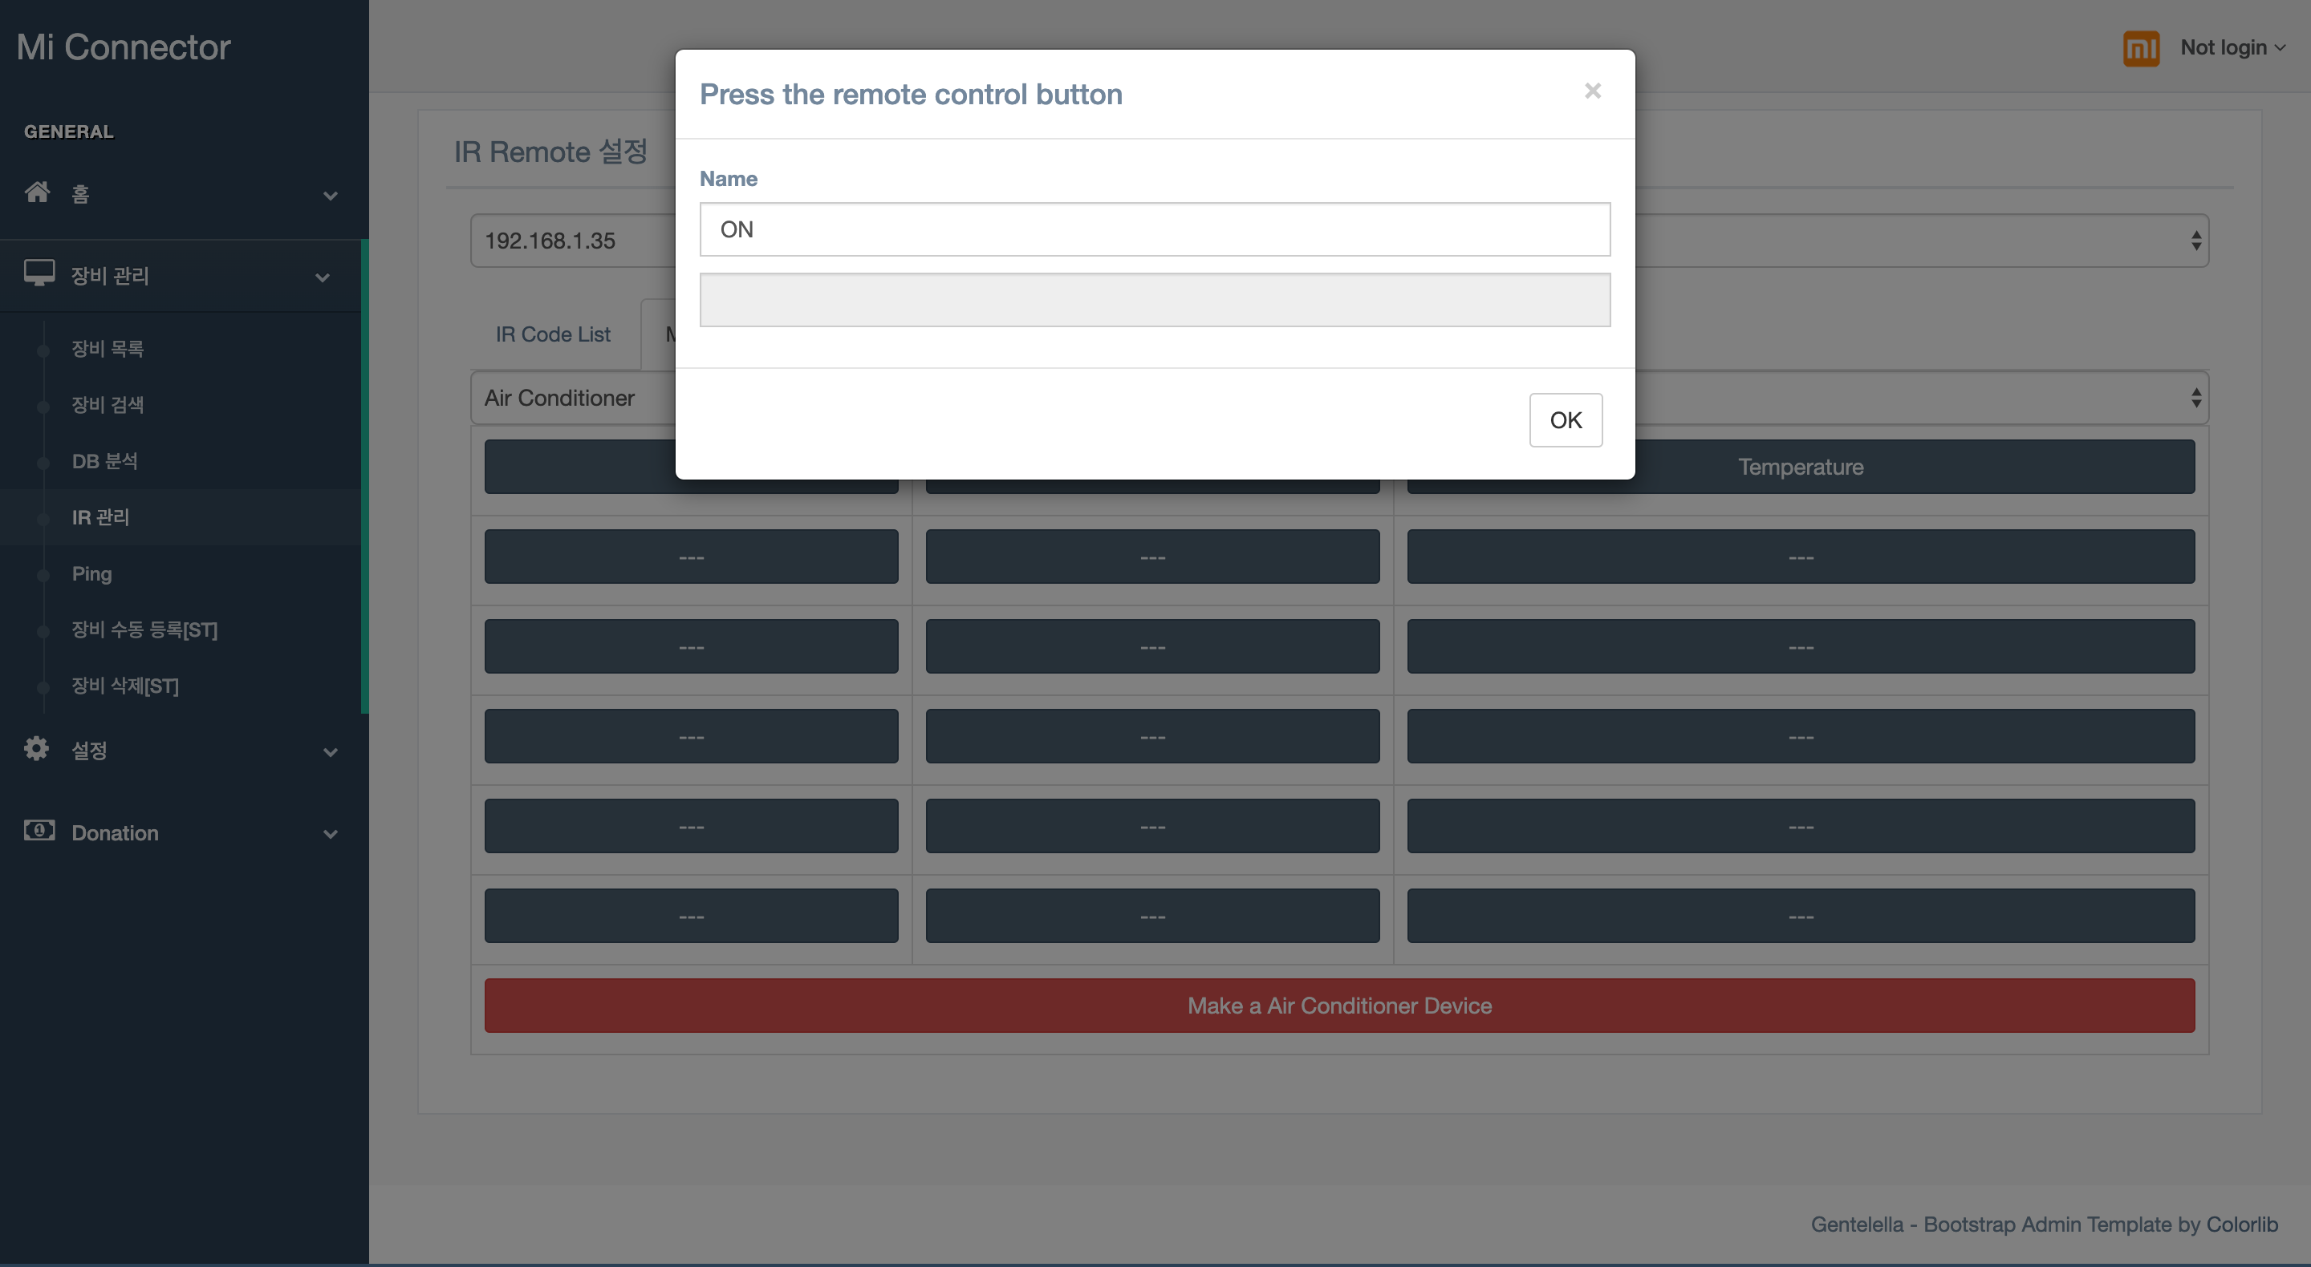Click the Name input field containing ON

1155,229
